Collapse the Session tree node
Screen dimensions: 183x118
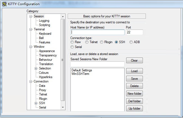point(31,17)
